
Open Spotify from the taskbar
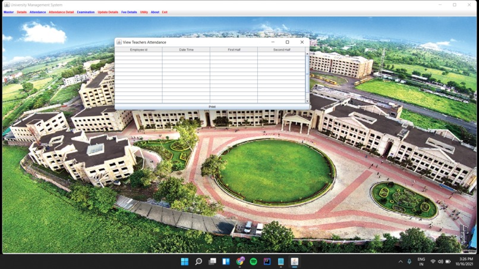pos(253,261)
